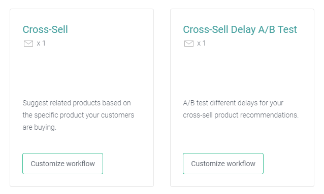Image resolution: width=324 pixels, height=194 pixels.
Task: Click the 'A/B test different delays for your' line
Action: pyautogui.click(x=233, y=103)
